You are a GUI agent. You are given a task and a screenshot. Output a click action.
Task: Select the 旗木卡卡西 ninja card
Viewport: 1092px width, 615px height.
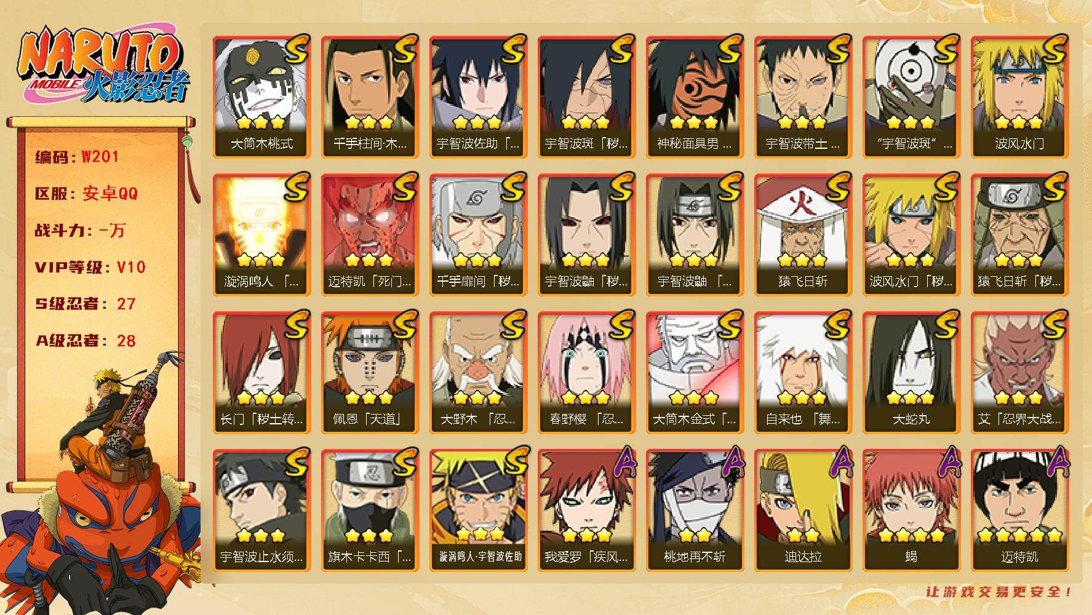pos(370,510)
